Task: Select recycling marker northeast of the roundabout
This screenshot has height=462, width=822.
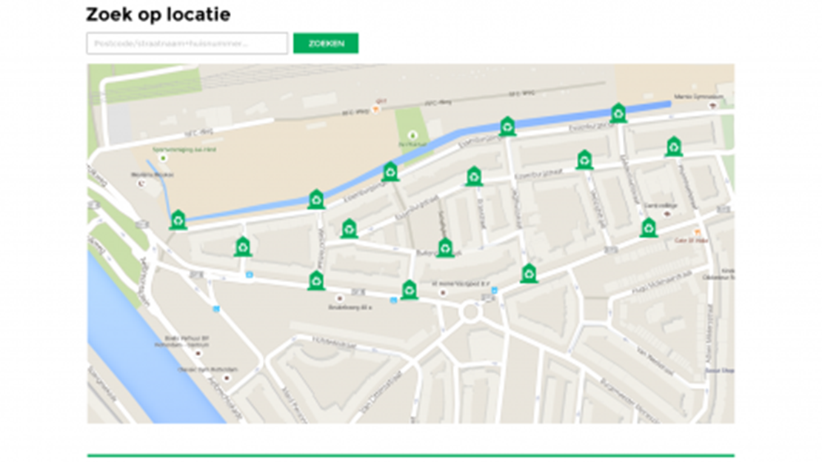Action: pyautogui.click(x=529, y=273)
